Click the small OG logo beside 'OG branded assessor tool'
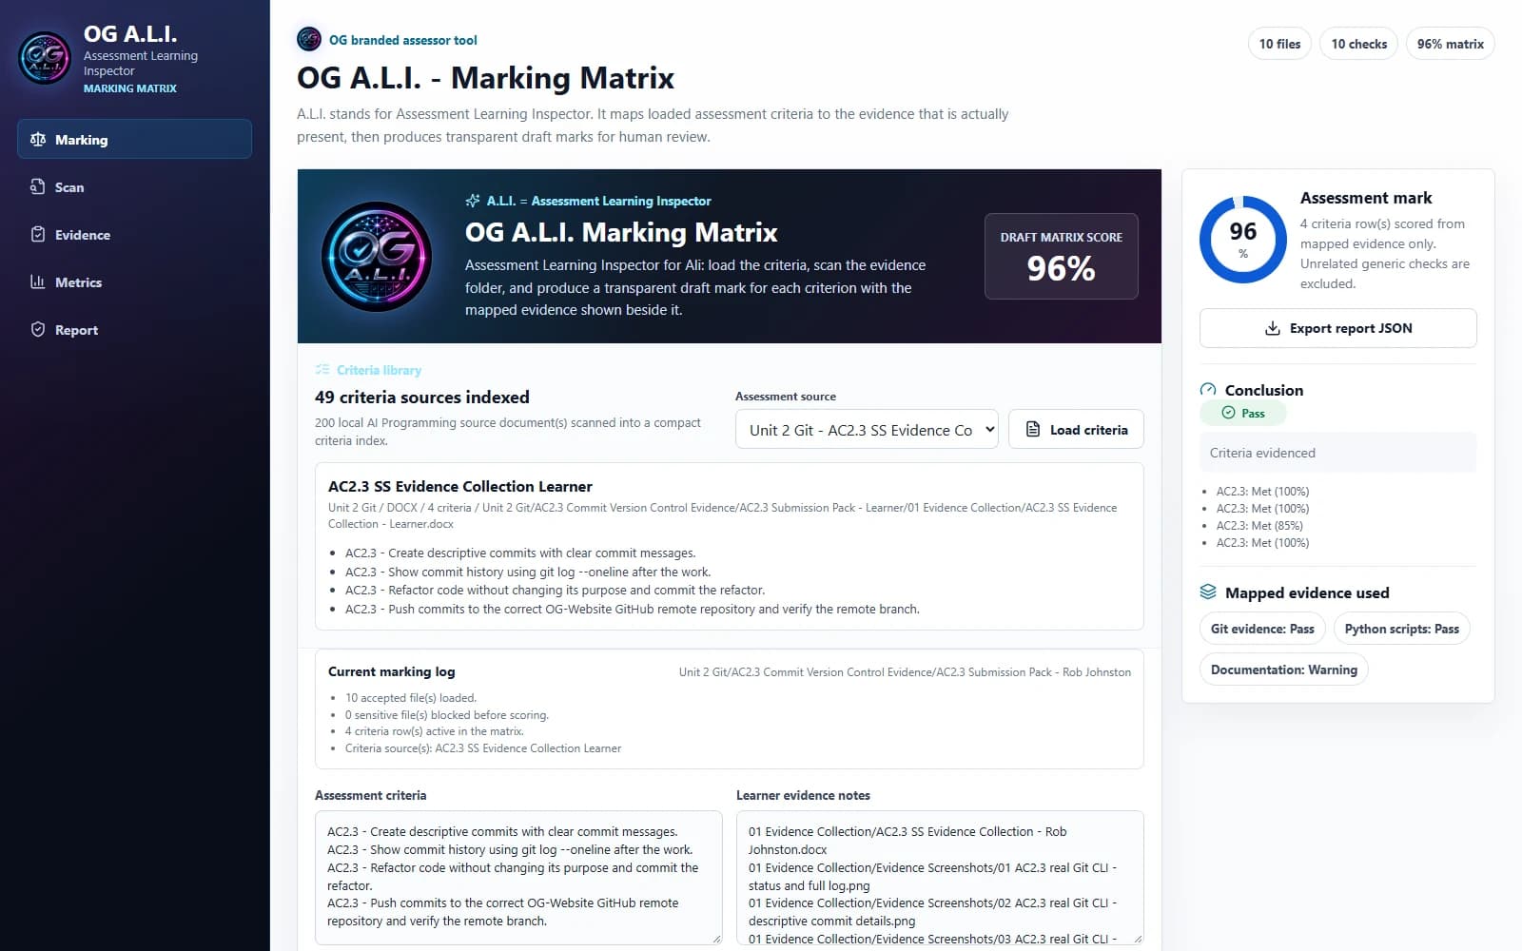 pos(309,39)
